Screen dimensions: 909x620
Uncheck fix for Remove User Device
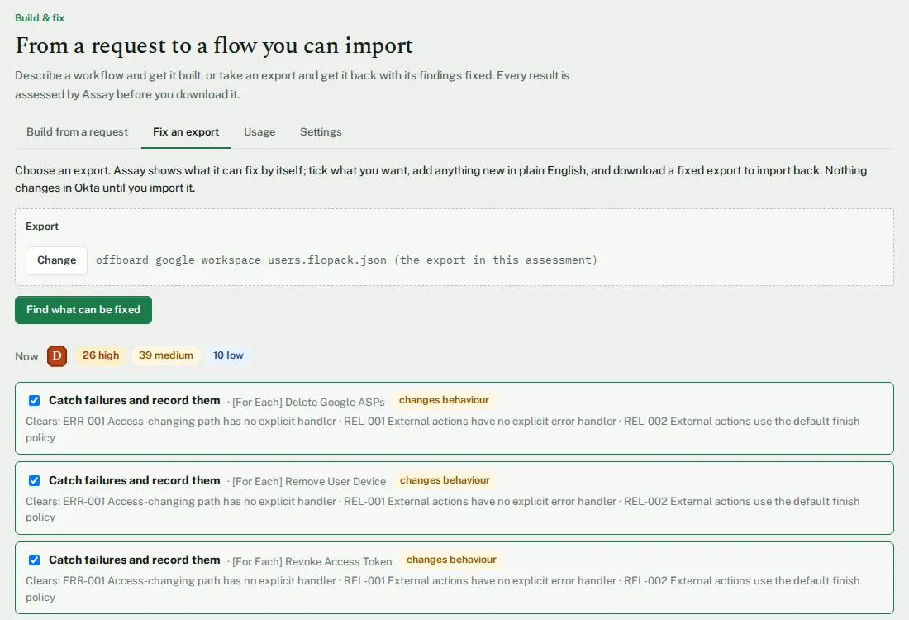(x=34, y=480)
